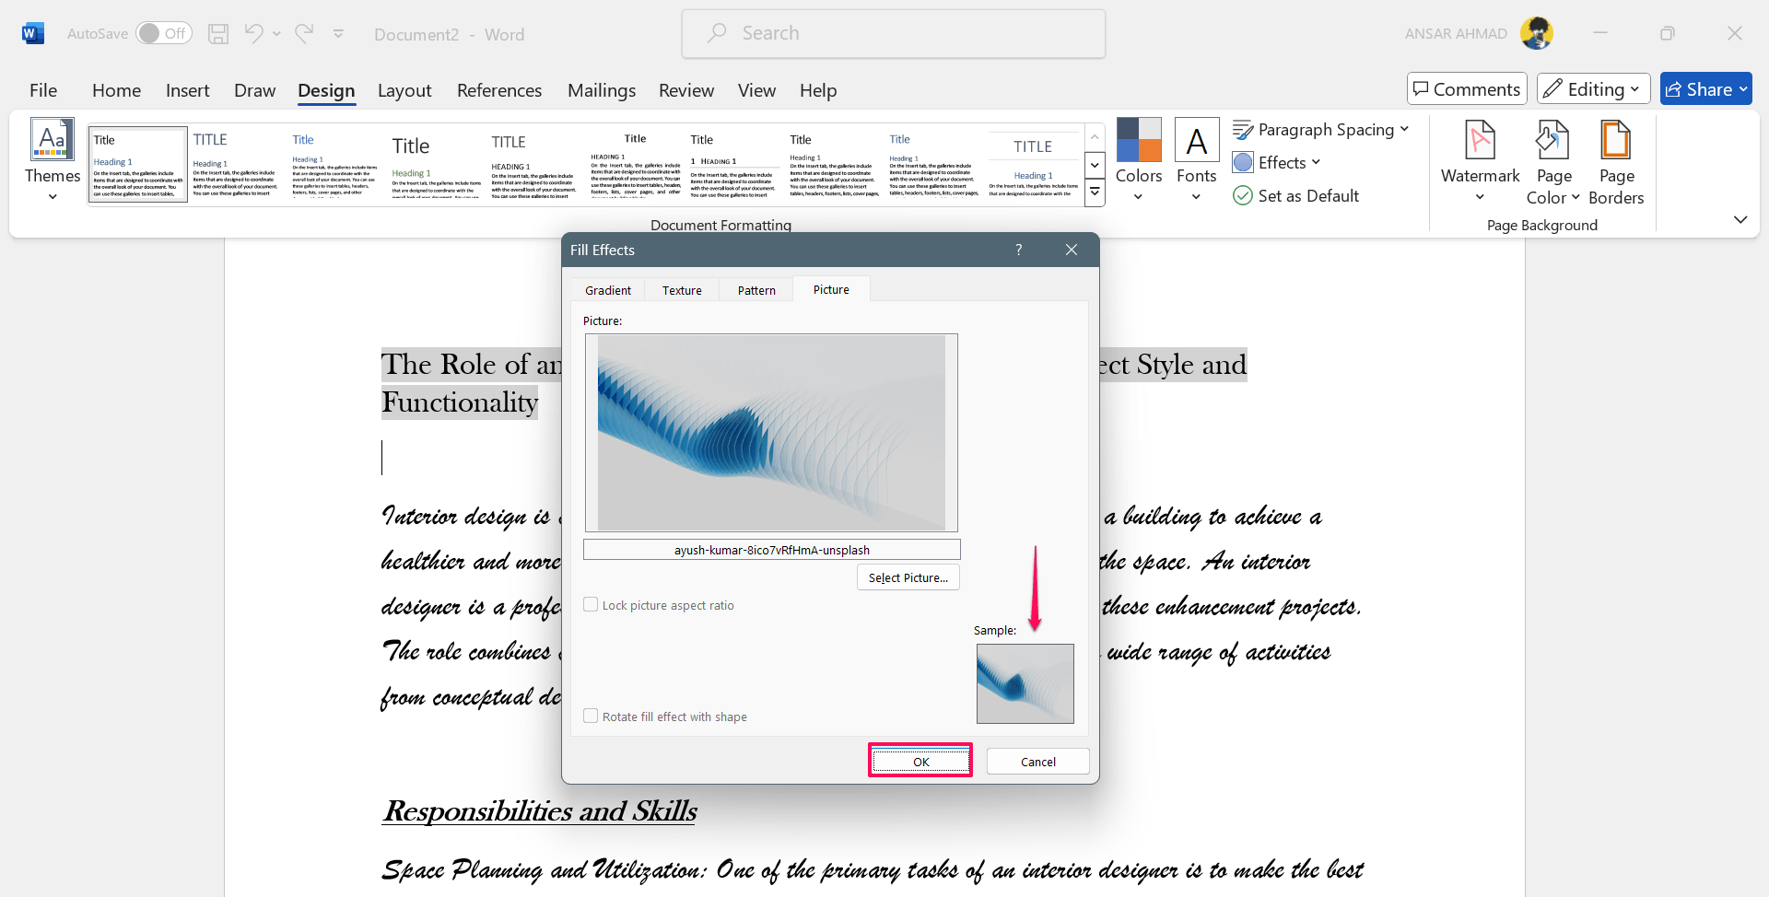1769x897 pixels.
Task: Switch to the Gradient tab
Action: (608, 290)
